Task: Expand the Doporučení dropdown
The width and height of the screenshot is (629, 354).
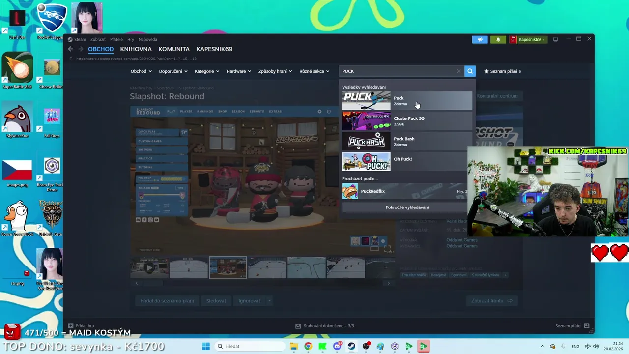Action: [173, 71]
